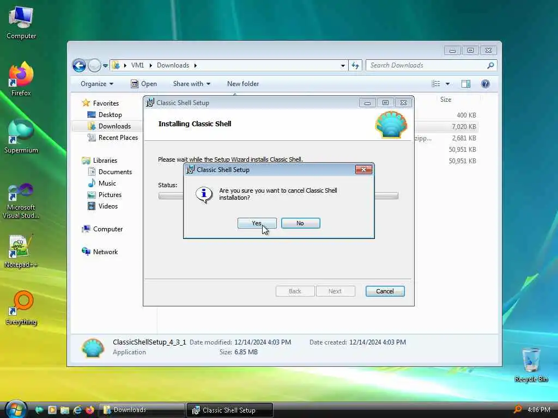Viewport: 558px width, 418px height.
Task: Click the Classic Shell icon in details pane
Action: [93, 347]
